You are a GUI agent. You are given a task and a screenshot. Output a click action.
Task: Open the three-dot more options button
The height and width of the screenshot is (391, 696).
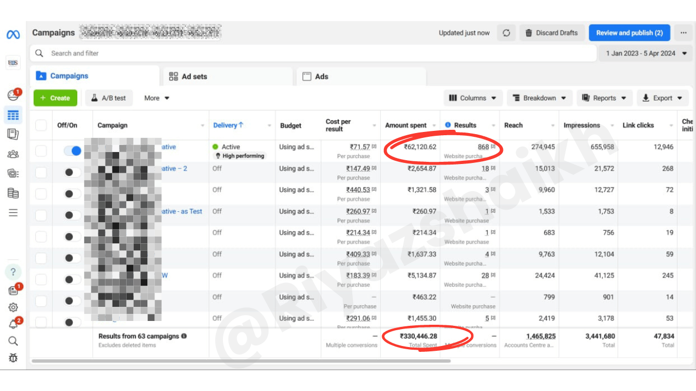tap(683, 33)
